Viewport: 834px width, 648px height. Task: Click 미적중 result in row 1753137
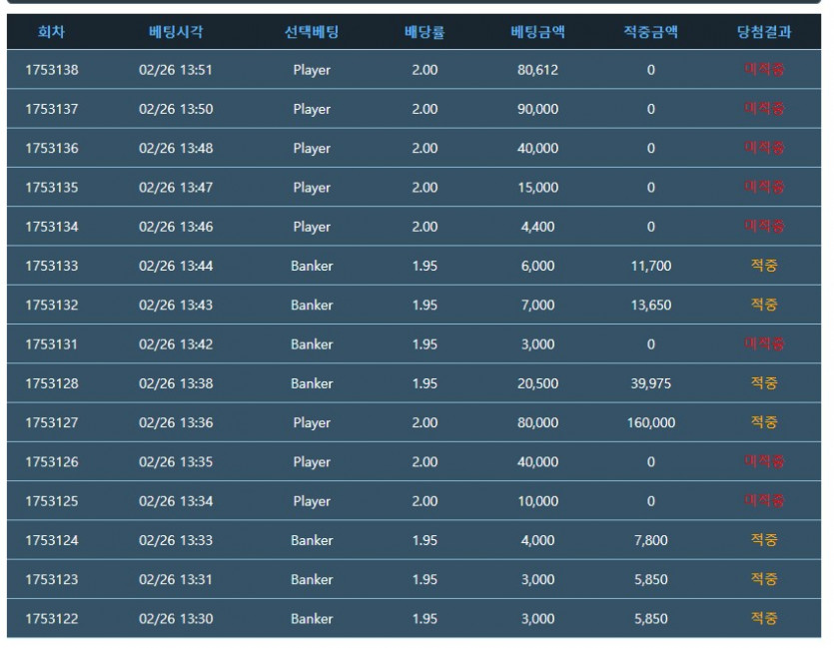click(x=764, y=109)
